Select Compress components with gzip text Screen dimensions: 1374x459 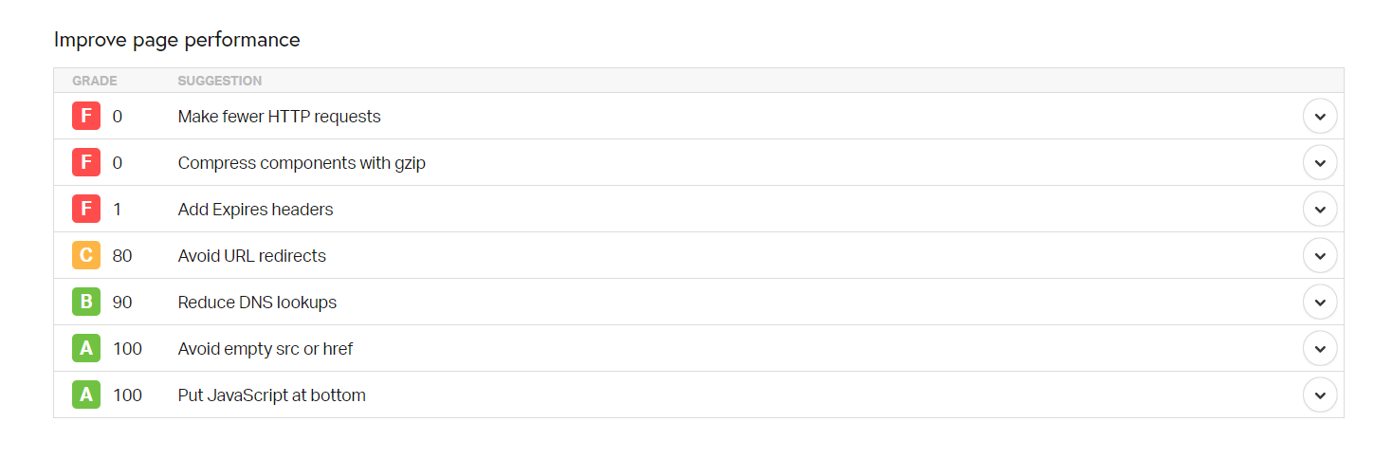(302, 163)
